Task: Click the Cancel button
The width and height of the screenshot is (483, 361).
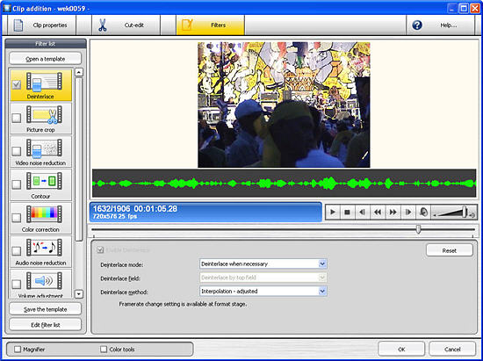Action: click(452, 349)
